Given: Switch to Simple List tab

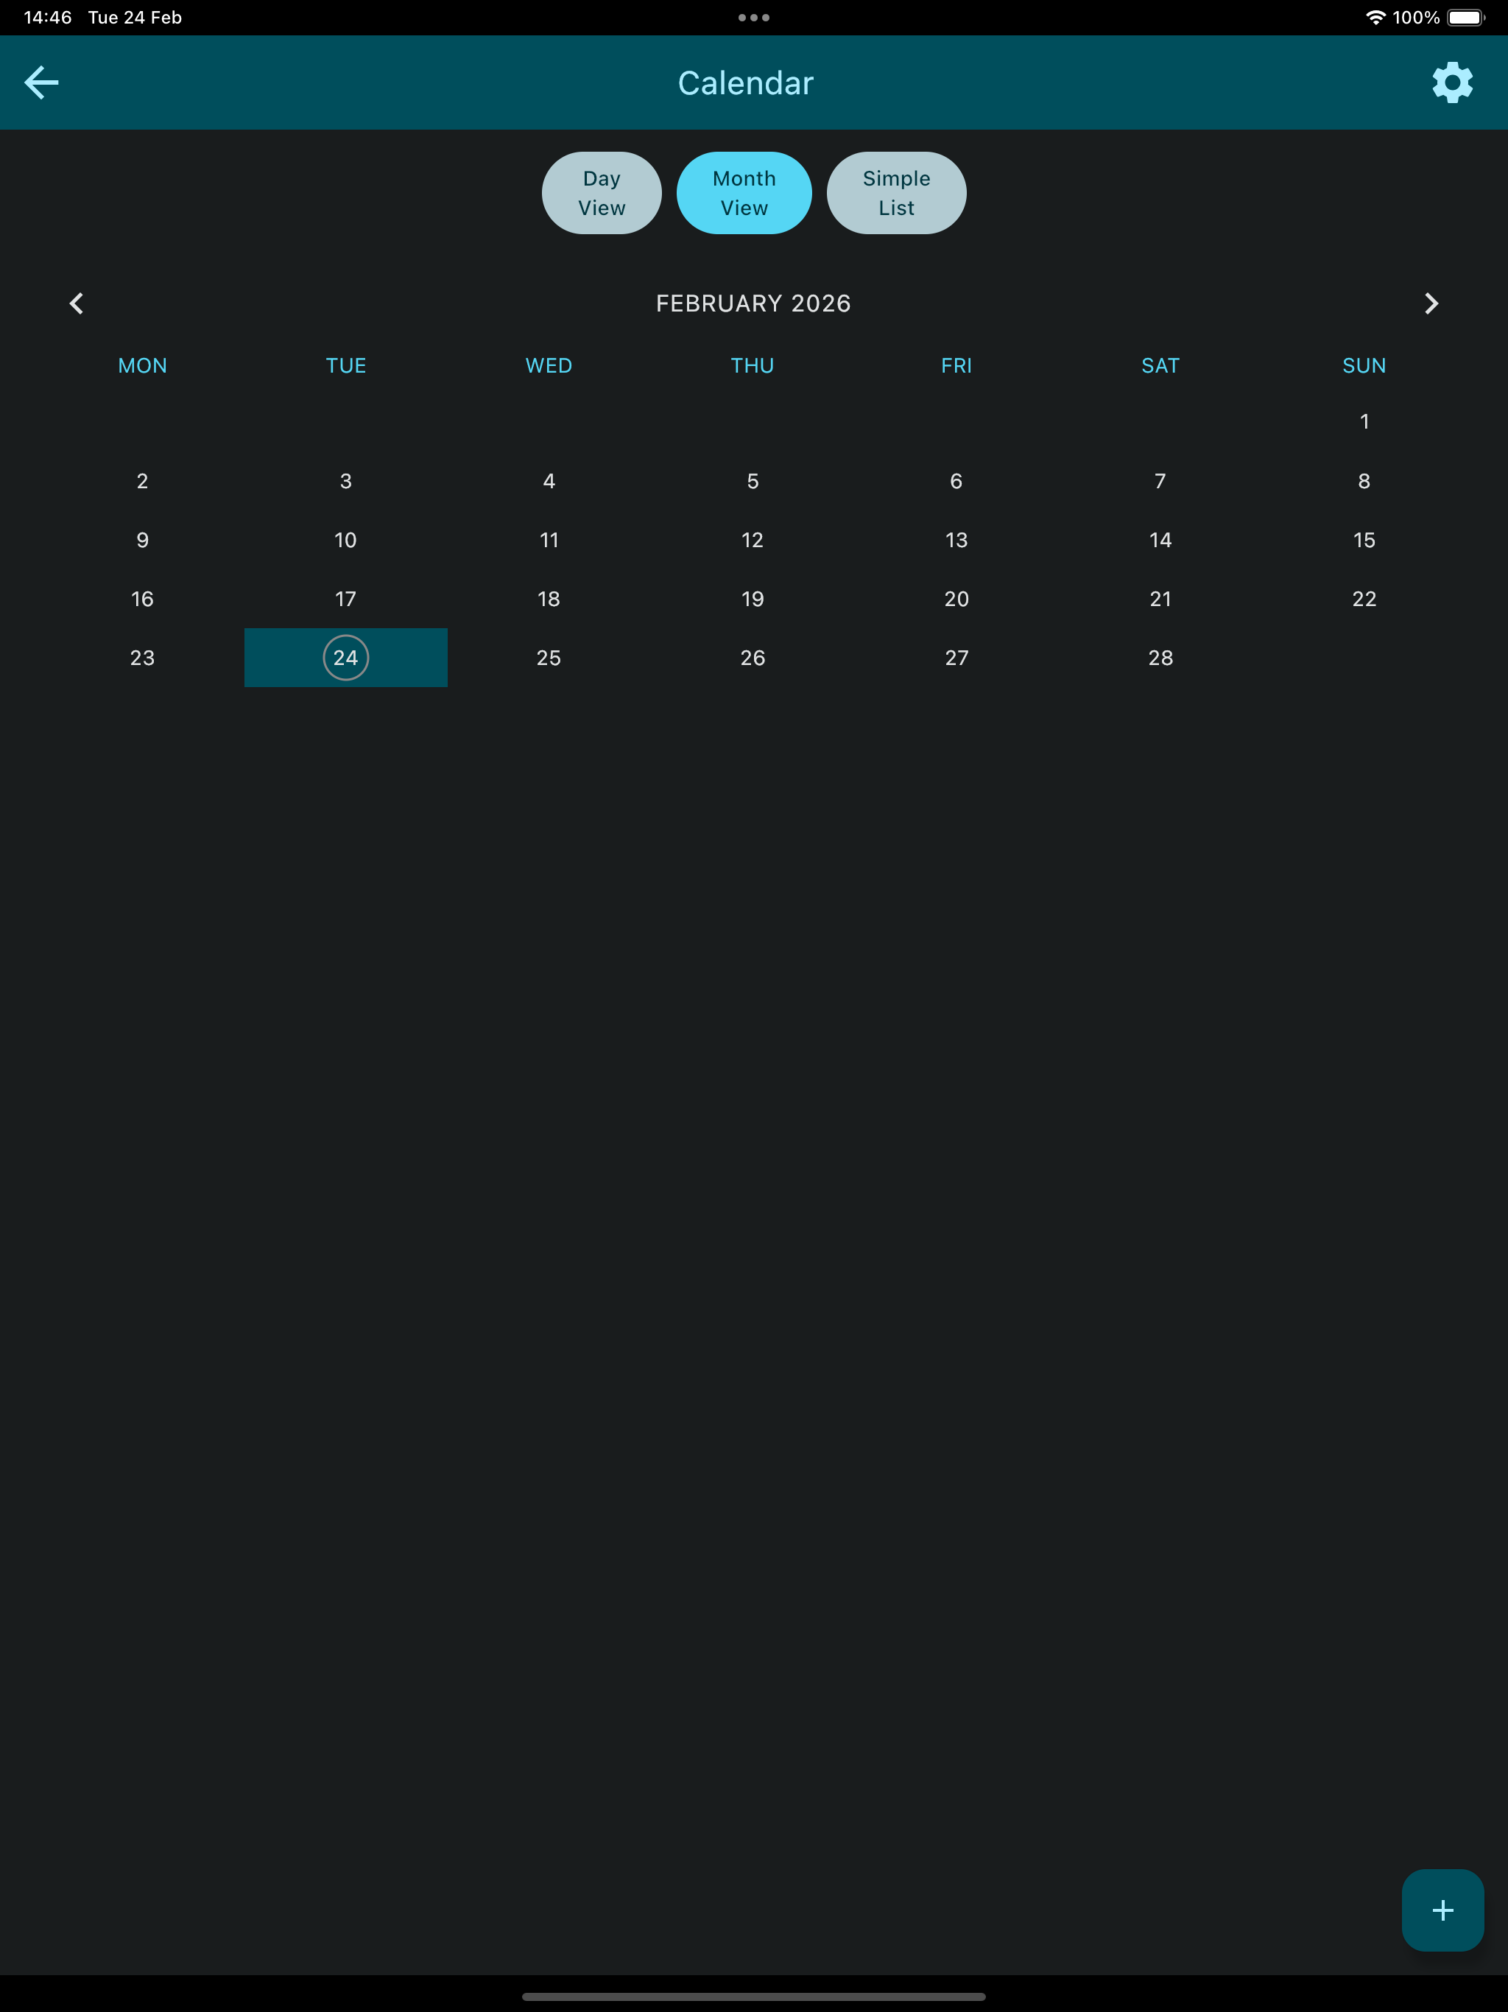Looking at the screenshot, I should pyautogui.click(x=896, y=193).
